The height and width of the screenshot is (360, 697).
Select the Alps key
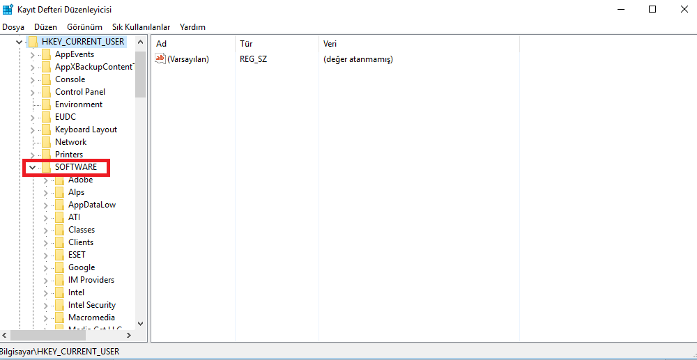[x=76, y=192]
